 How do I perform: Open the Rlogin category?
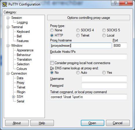pyautogui.click(x=21, y=92)
